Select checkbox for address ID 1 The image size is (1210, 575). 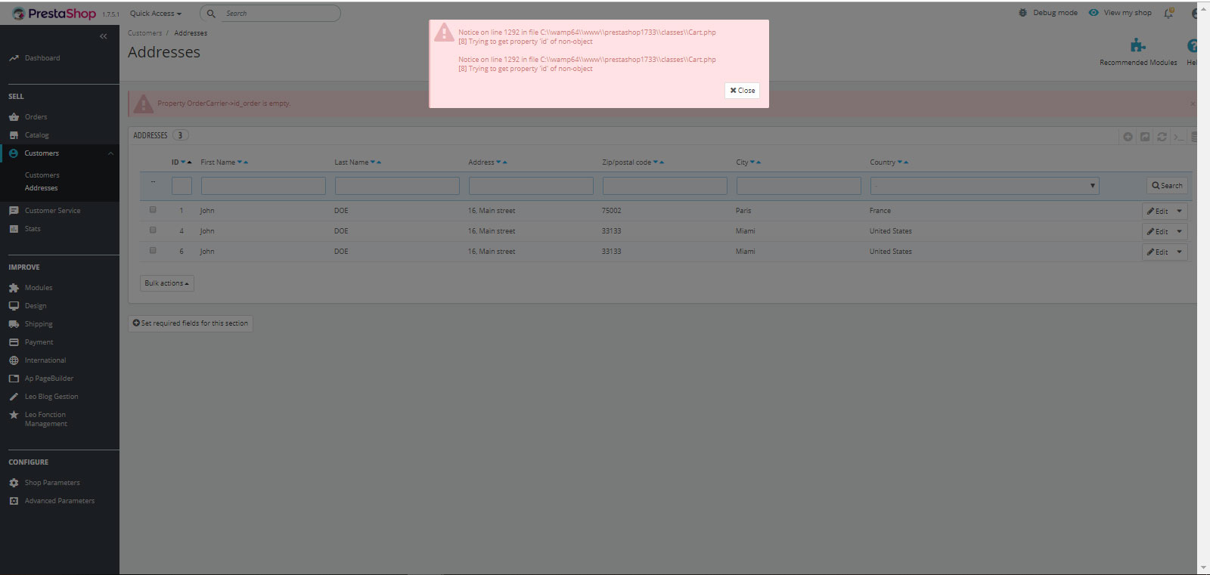tap(153, 210)
